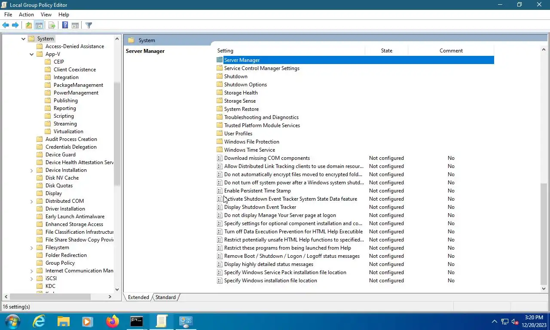This screenshot has height=330, width=550.
Task: Select PowerManagement under App-V
Action: tap(76, 93)
